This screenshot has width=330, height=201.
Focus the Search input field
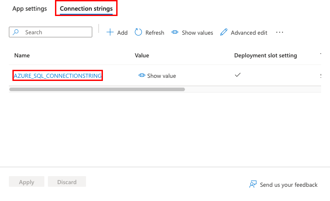pyautogui.click(x=51, y=32)
